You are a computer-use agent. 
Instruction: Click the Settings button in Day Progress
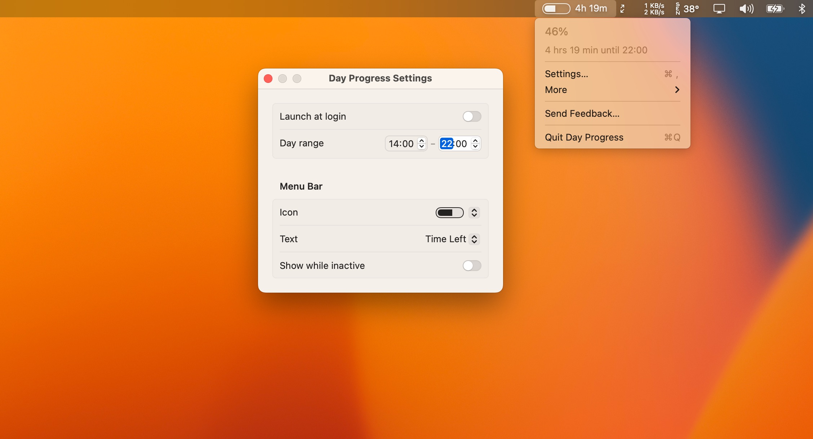coord(567,74)
